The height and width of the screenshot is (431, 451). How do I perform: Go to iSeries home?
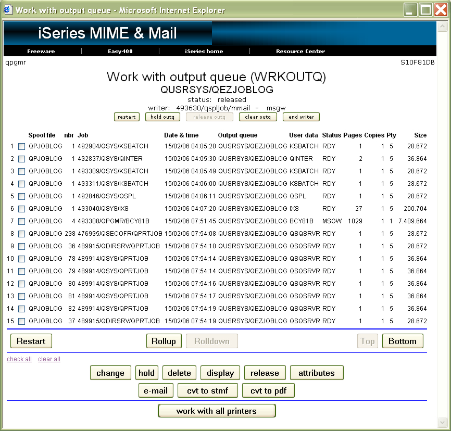(x=204, y=51)
